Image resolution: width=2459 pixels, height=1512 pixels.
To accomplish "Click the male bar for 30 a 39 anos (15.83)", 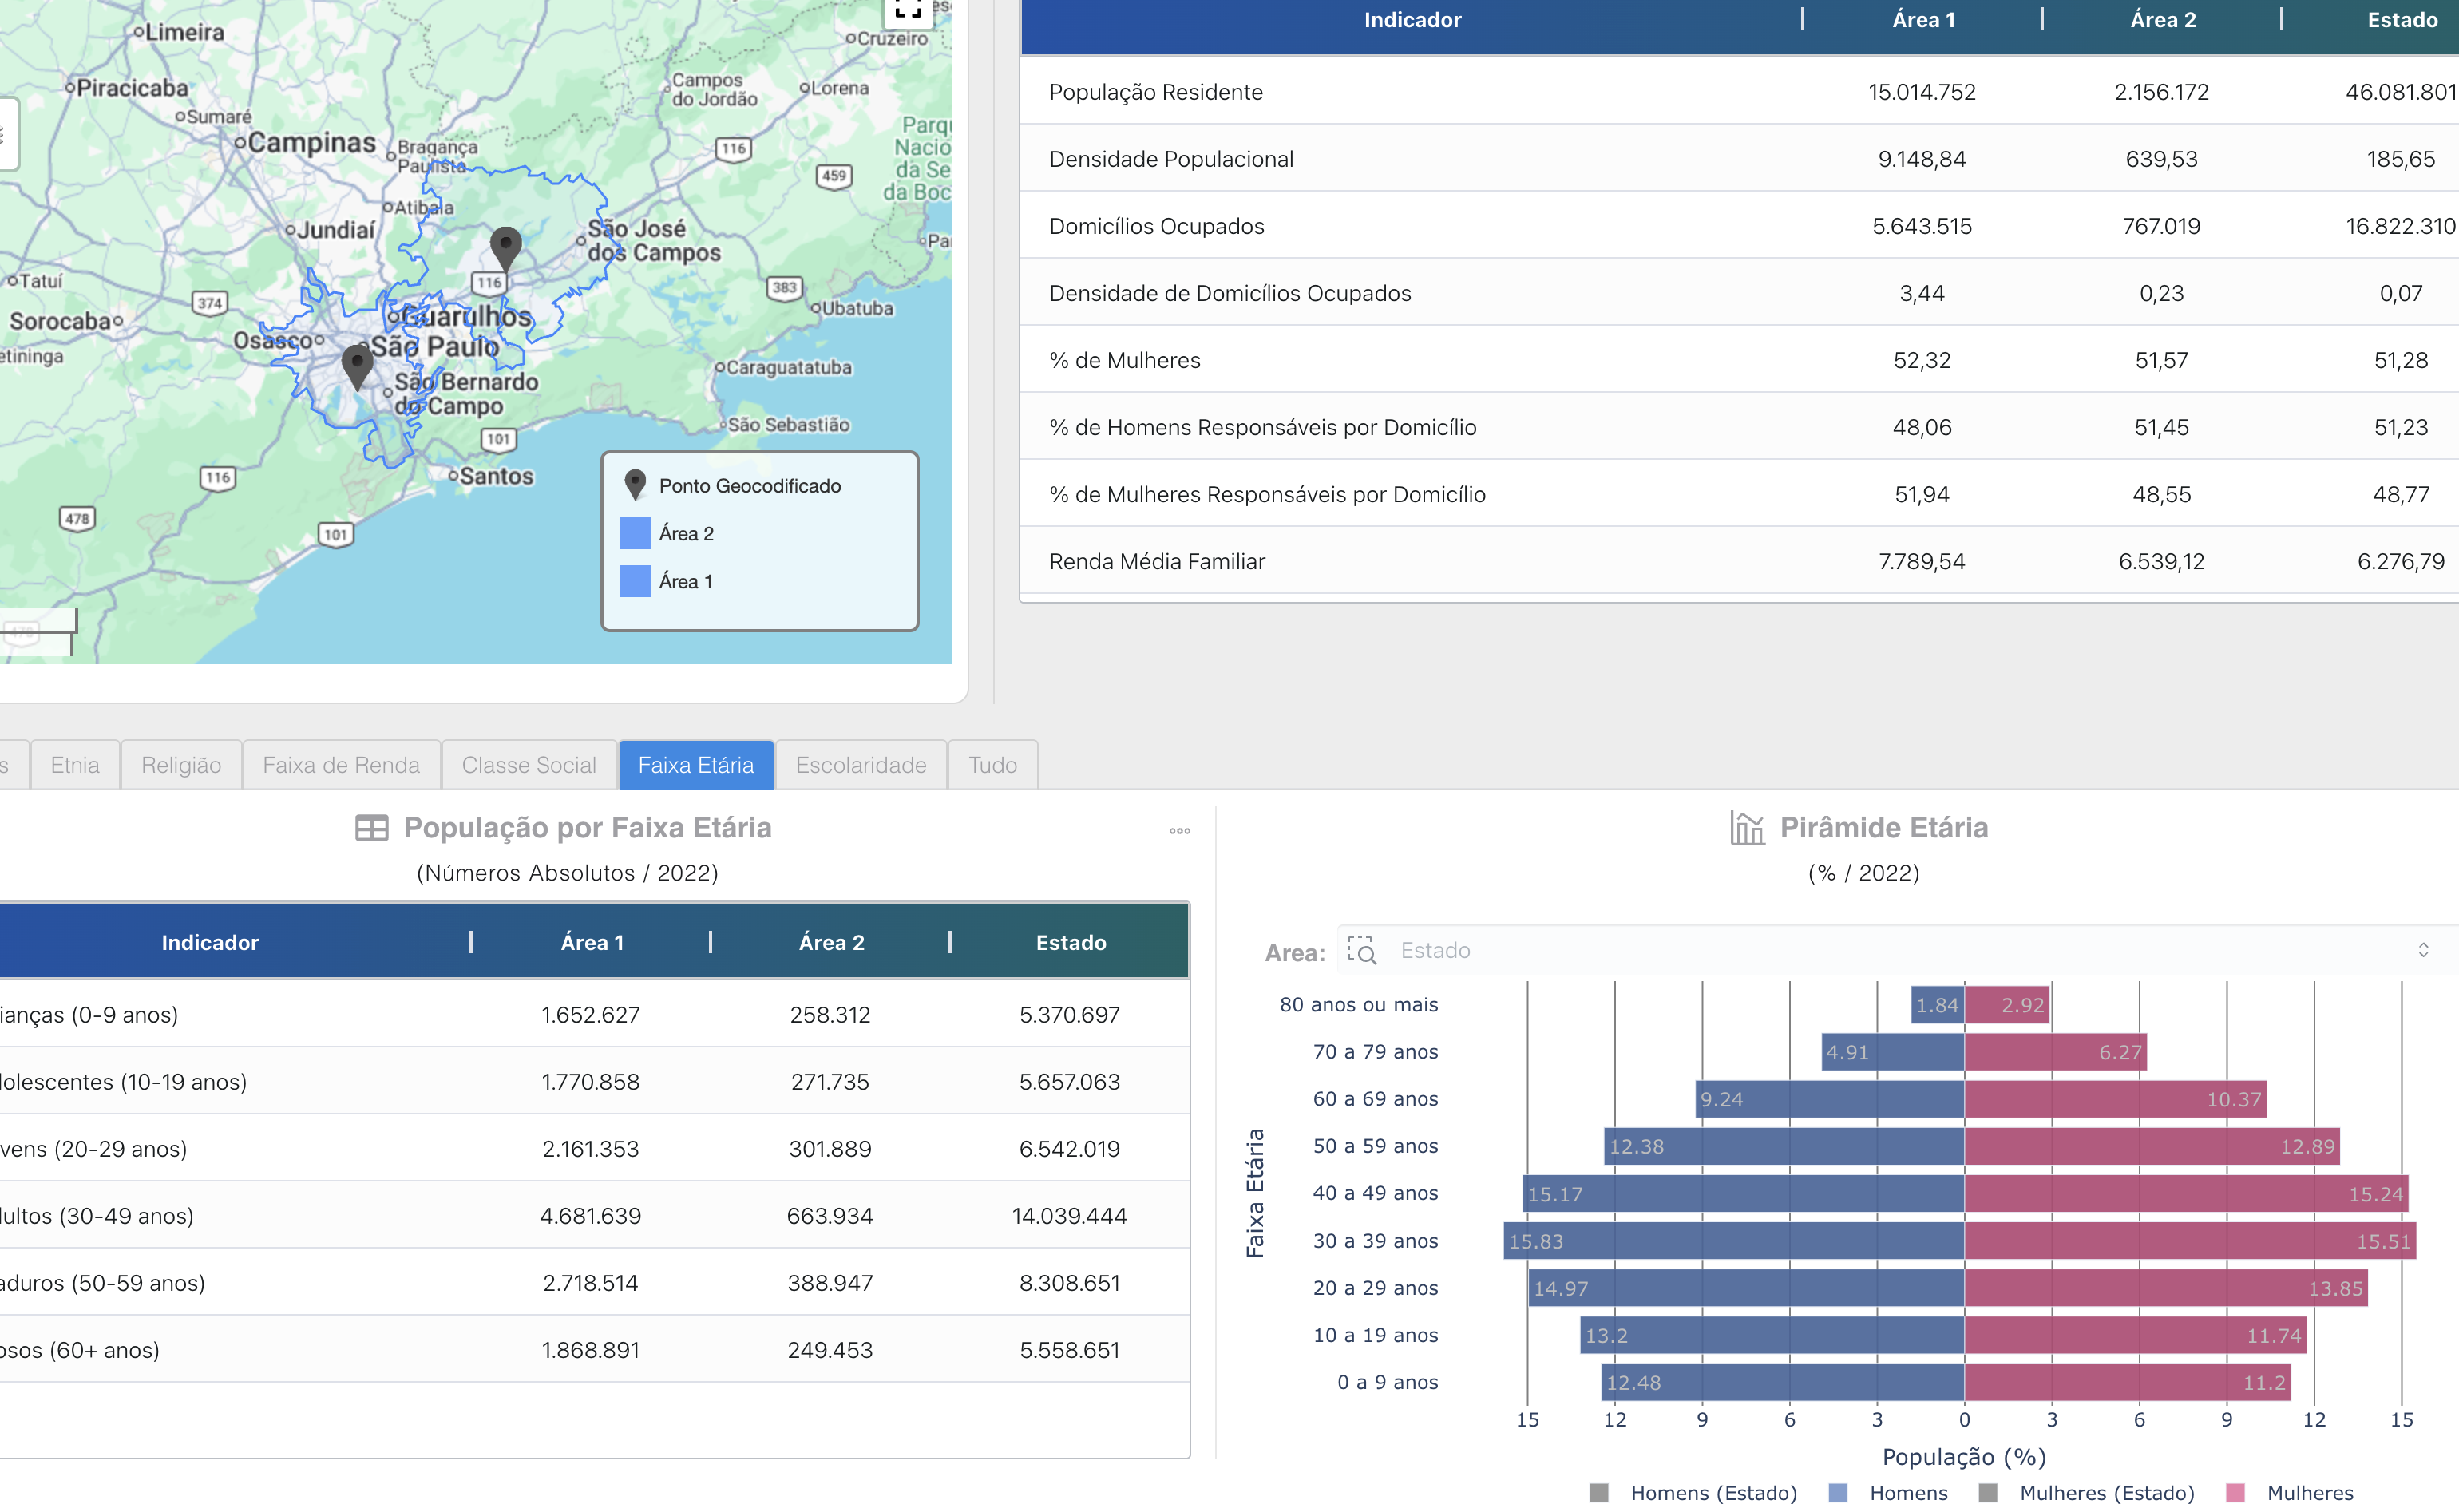I will [1734, 1241].
